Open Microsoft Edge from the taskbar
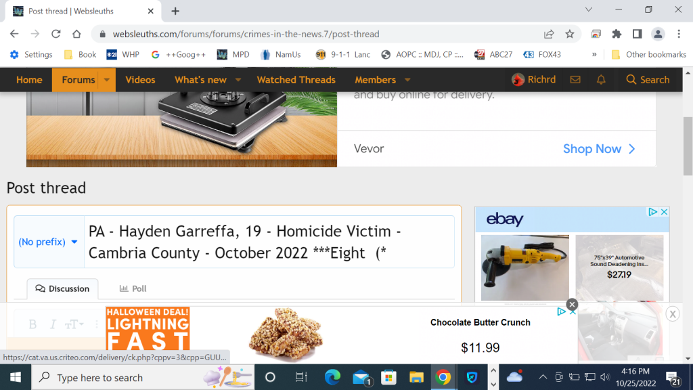Viewport: 693px width, 390px height. (x=332, y=377)
